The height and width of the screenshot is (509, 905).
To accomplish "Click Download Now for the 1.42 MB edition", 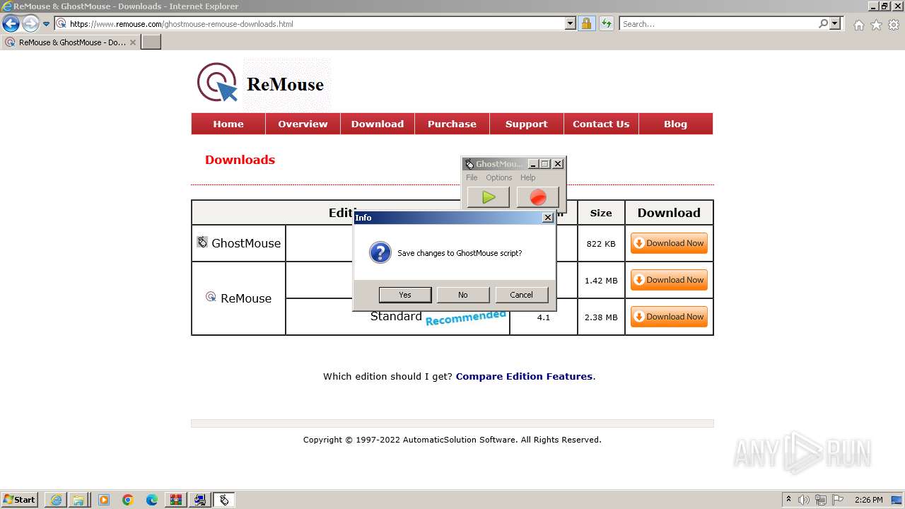I will tap(669, 280).
